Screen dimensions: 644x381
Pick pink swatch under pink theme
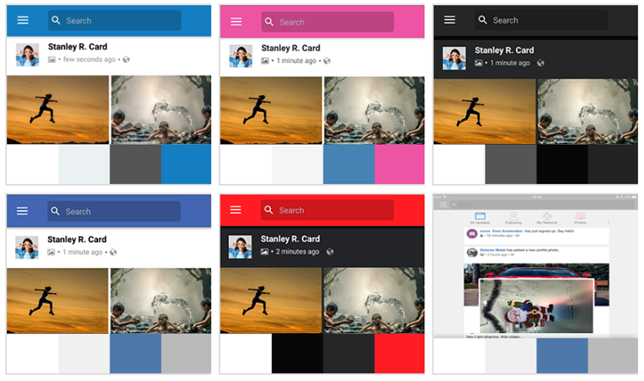pyautogui.click(x=399, y=164)
